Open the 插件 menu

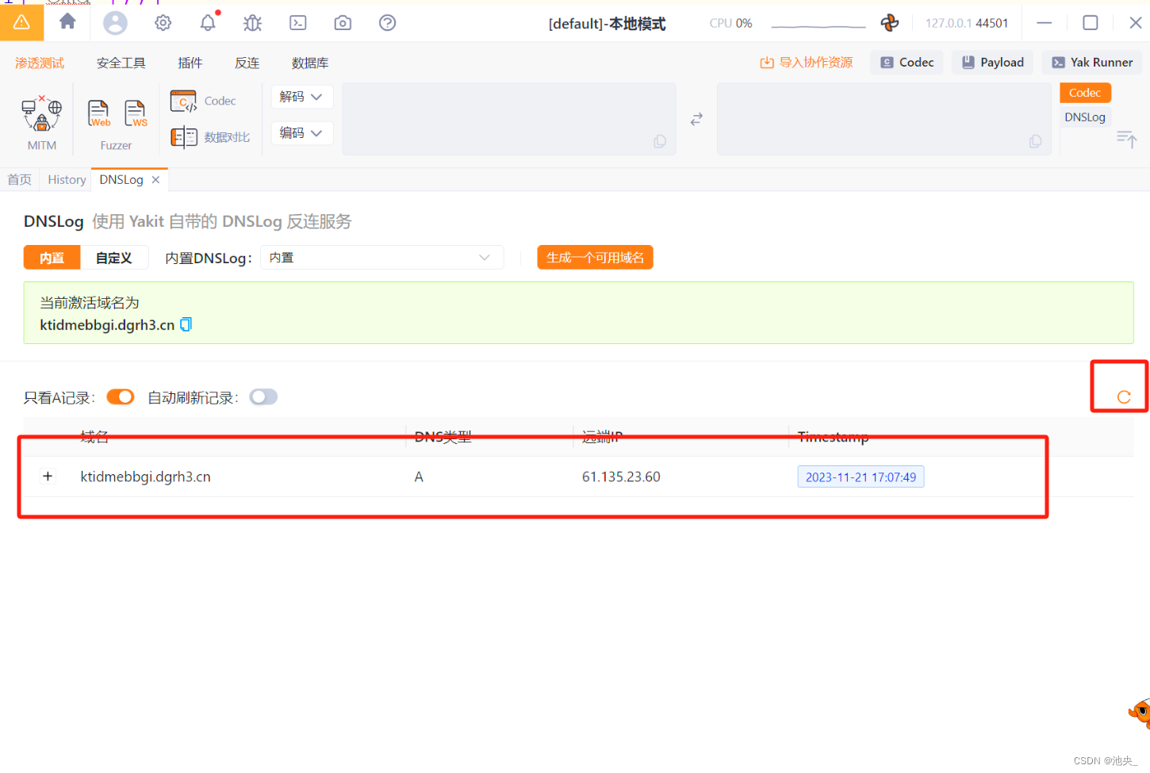(190, 63)
